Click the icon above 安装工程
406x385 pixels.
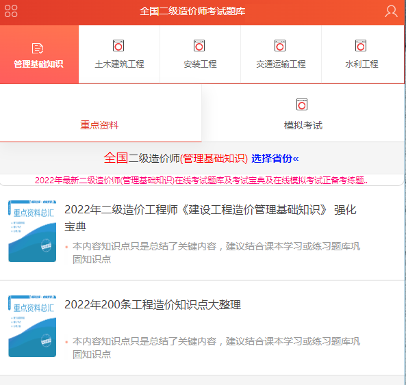199,46
